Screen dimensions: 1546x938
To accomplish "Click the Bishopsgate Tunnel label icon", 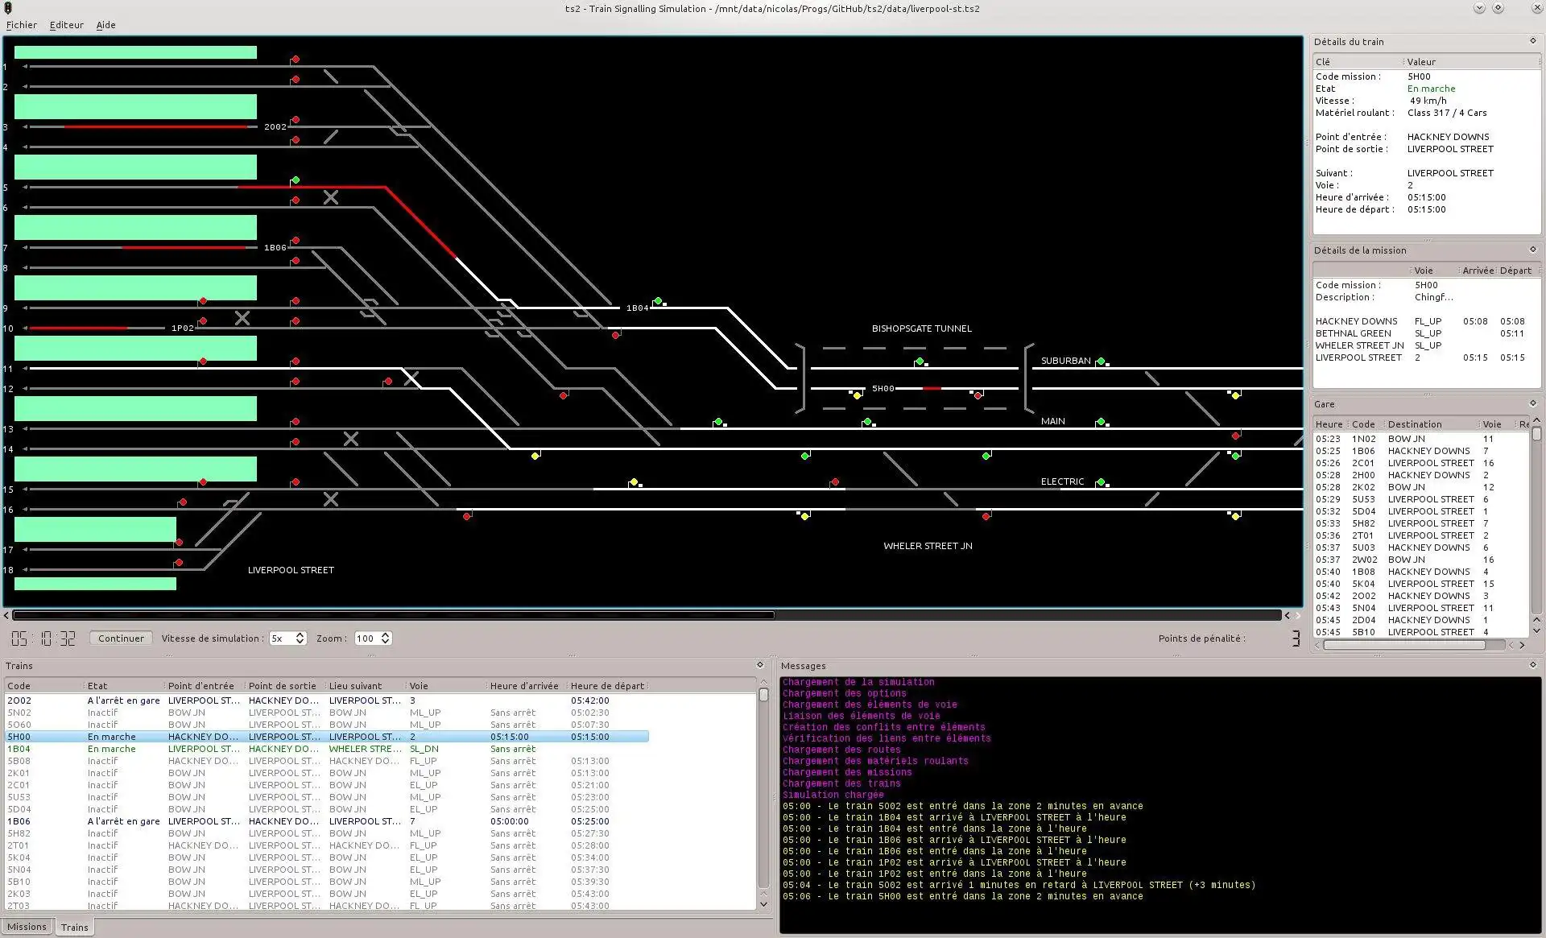I will tap(921, 327).
